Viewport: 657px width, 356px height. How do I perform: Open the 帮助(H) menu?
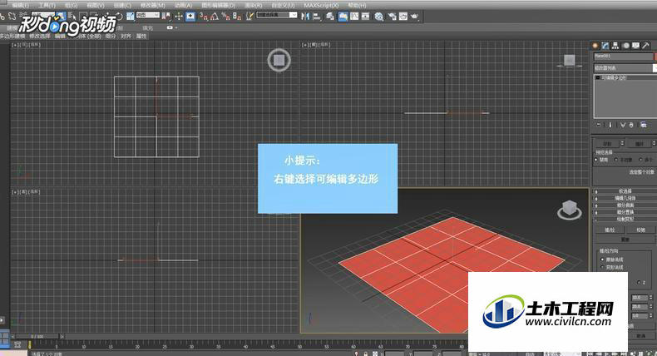(357, 6)
